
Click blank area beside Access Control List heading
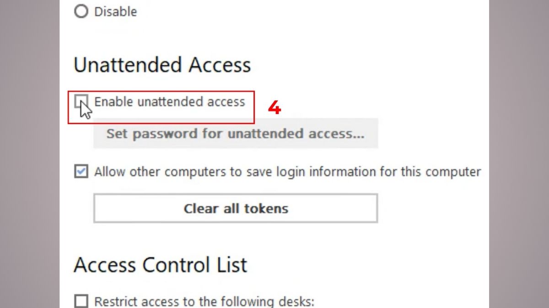coord(366,265)
